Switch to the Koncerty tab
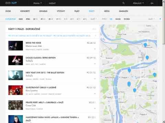The width and height of the screenshot is (165, 123). click(25, 11)
